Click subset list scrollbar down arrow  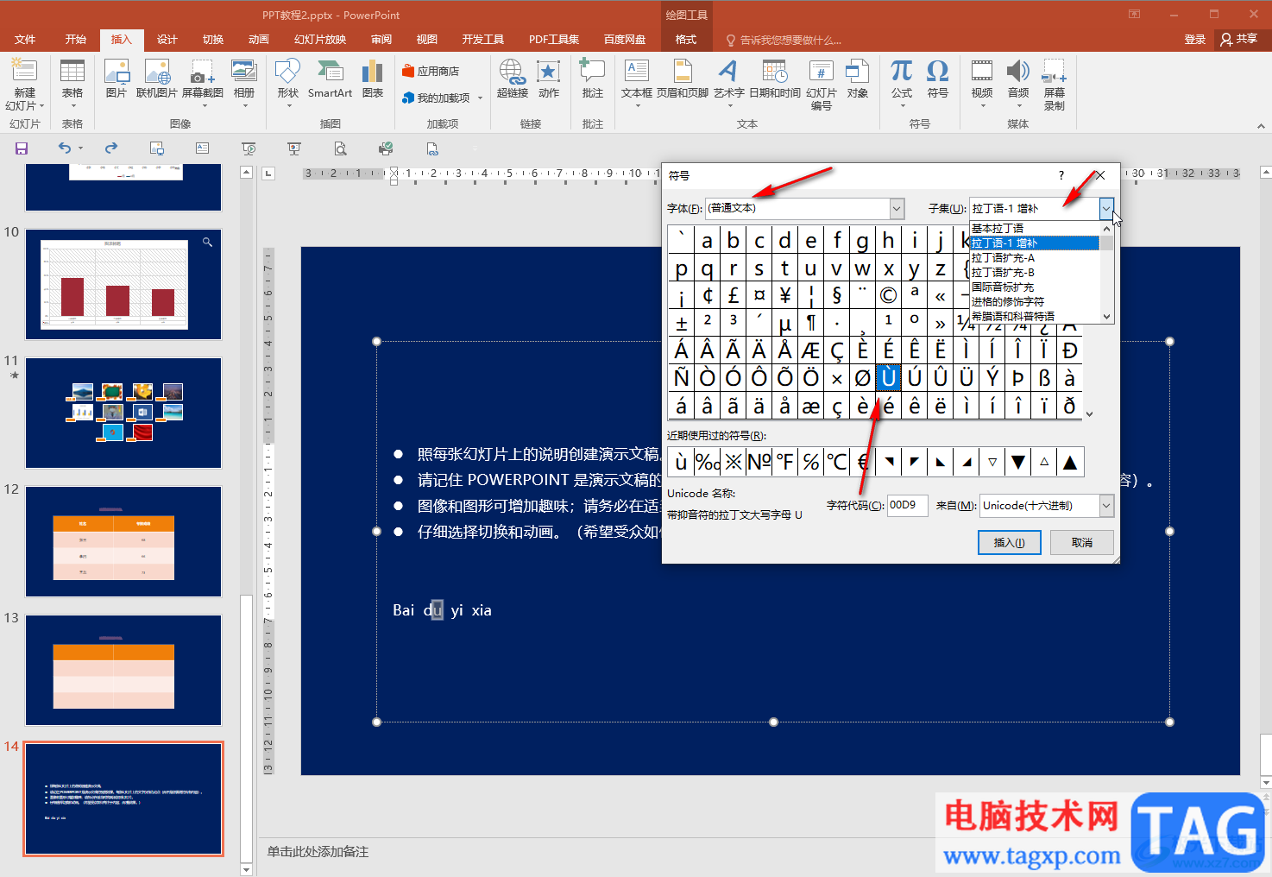pos(1107,317)
